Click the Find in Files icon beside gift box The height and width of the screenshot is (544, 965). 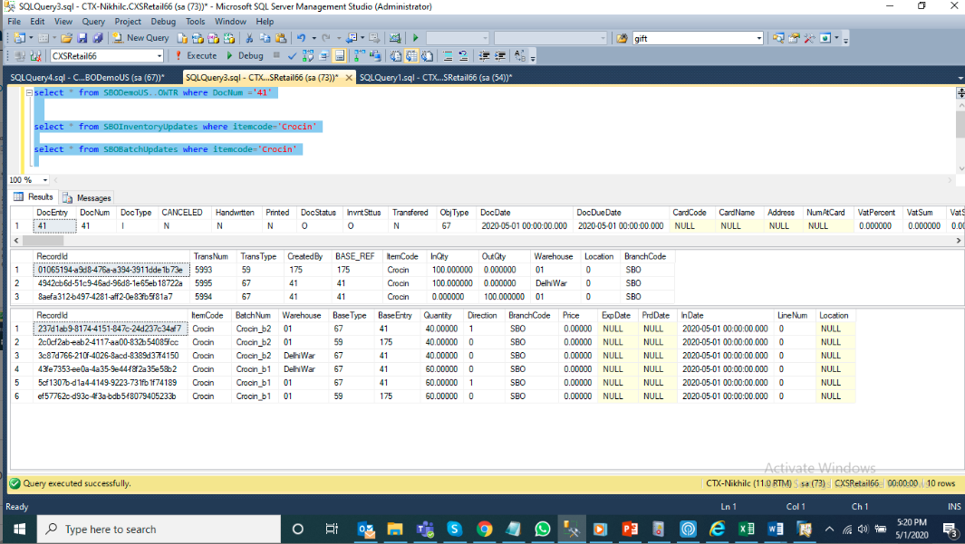click(622, 38)
